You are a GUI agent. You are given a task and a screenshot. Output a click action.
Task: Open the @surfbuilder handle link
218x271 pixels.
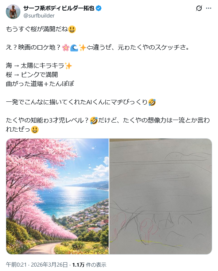click(x=39, y=16)
